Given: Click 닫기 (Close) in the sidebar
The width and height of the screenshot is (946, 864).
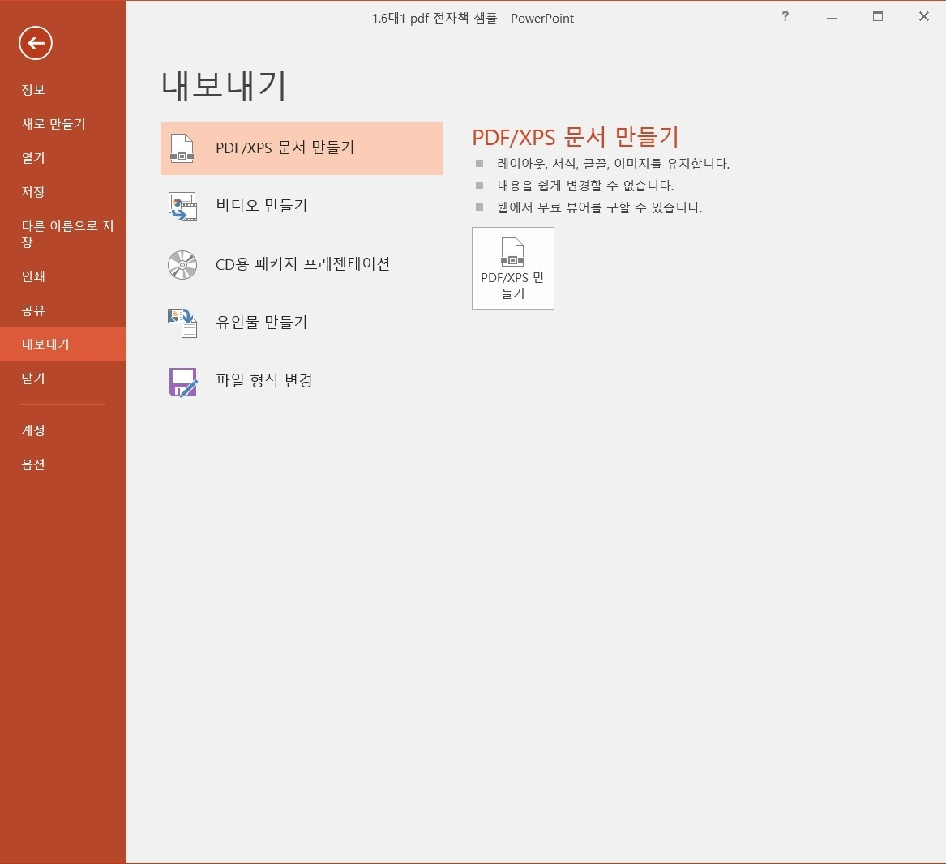Looking at the screenshot, I should pyautogui.click(x=32, y=378).
